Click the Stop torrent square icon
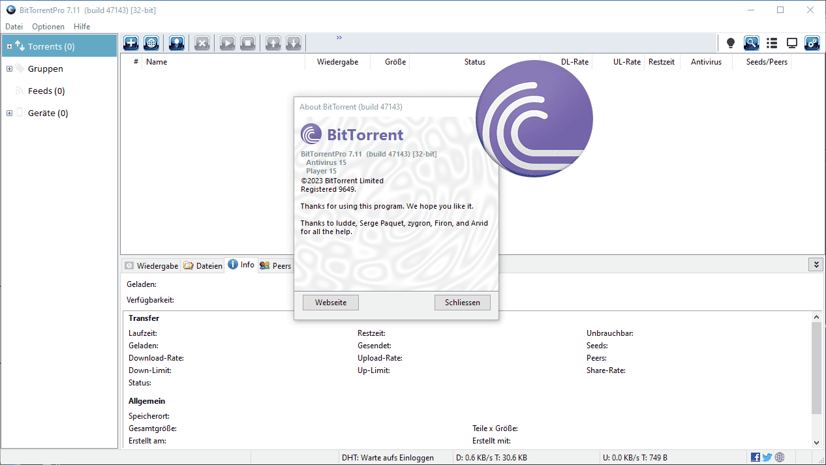This screenshot has height=465, width=826. [x=248, y=43]
